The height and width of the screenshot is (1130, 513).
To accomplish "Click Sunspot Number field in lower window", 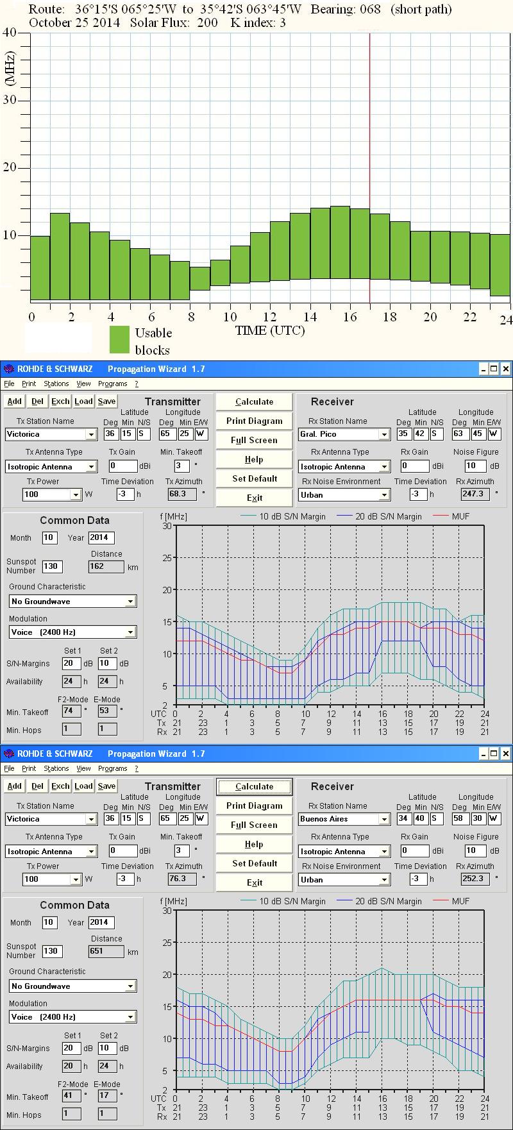I will tap(52, 951).
